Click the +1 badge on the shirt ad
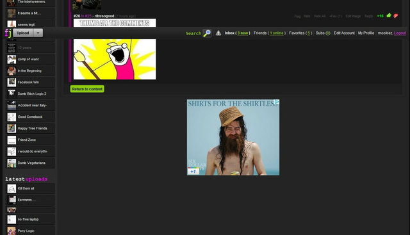This screenshot has height=235, width=410. click(193, 171)
